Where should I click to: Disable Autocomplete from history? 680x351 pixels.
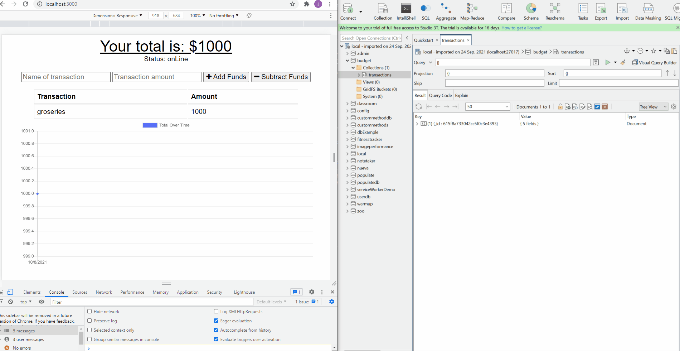pos(216,330)
